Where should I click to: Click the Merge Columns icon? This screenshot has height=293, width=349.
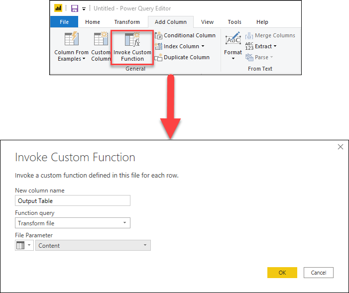(249, 36)
